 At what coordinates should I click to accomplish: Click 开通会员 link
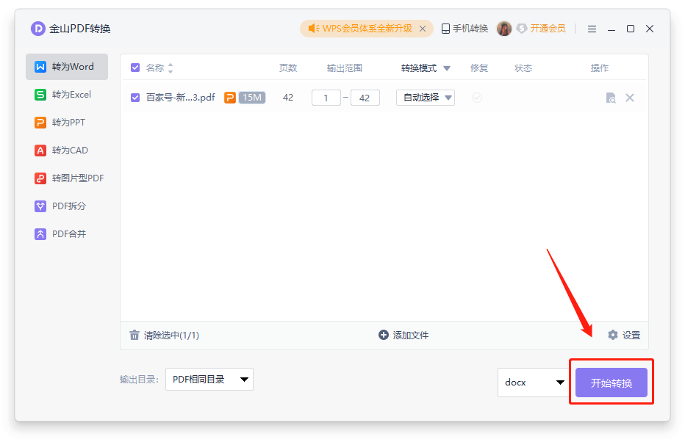(x=548, y=29)
